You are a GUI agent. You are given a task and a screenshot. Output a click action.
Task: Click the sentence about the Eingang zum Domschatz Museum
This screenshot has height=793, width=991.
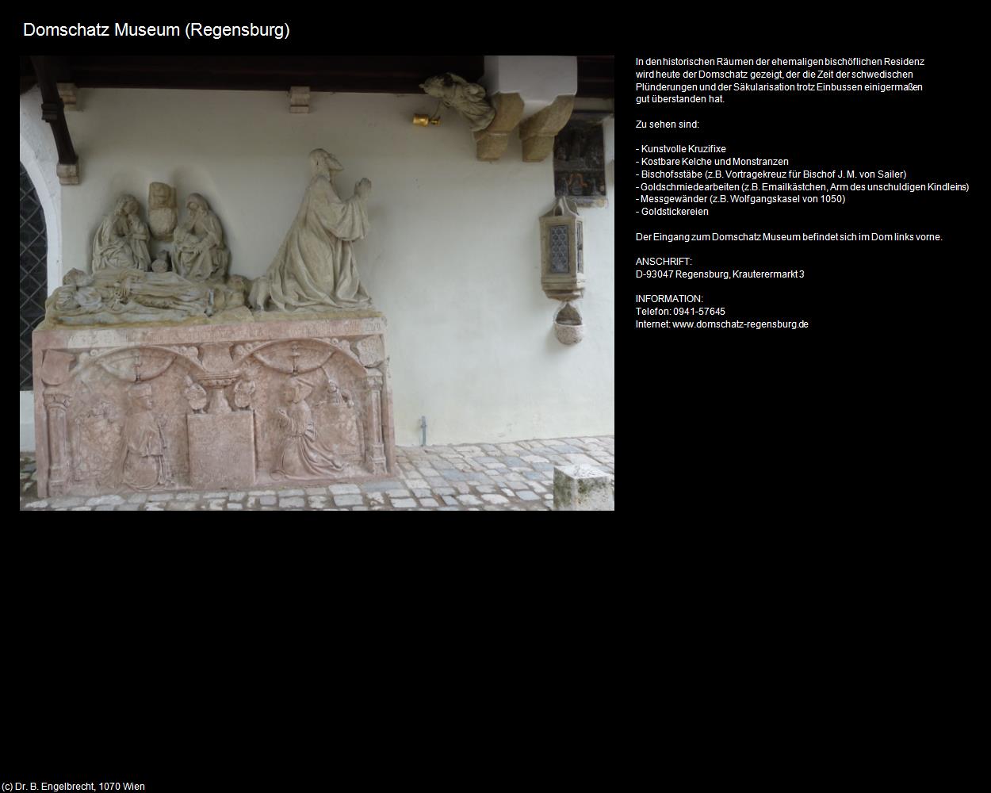(x=789, y=237)
